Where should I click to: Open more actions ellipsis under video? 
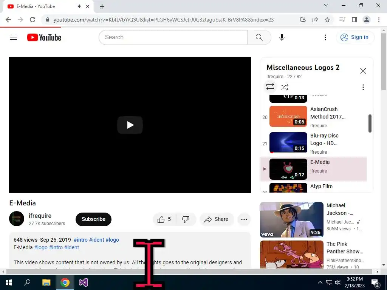pyautogui.click(x=244, y=219)
